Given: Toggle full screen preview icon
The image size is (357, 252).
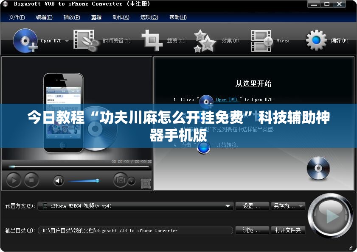Looking at the screenshot, I should (146, 184).
